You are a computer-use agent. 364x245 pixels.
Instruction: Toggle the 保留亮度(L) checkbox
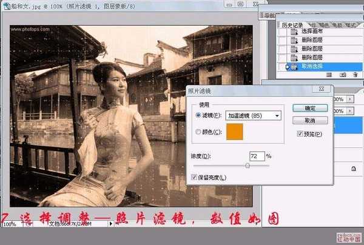point(194,177)
